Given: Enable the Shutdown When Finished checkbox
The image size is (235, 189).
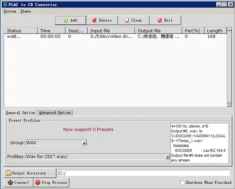Looking at the screenshot, I should (x=182, y=183).
